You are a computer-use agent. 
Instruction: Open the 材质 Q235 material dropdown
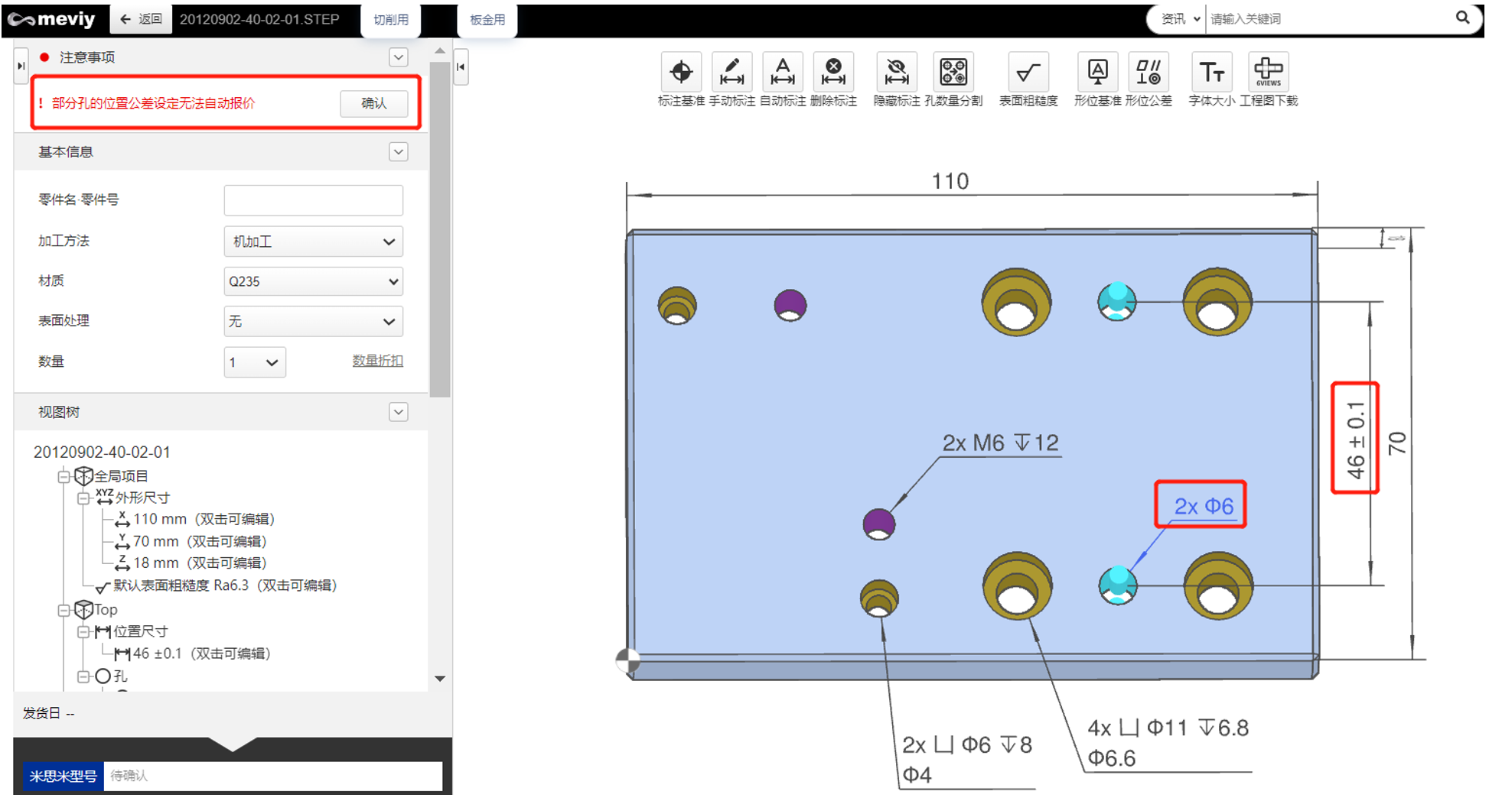(313, 281)
